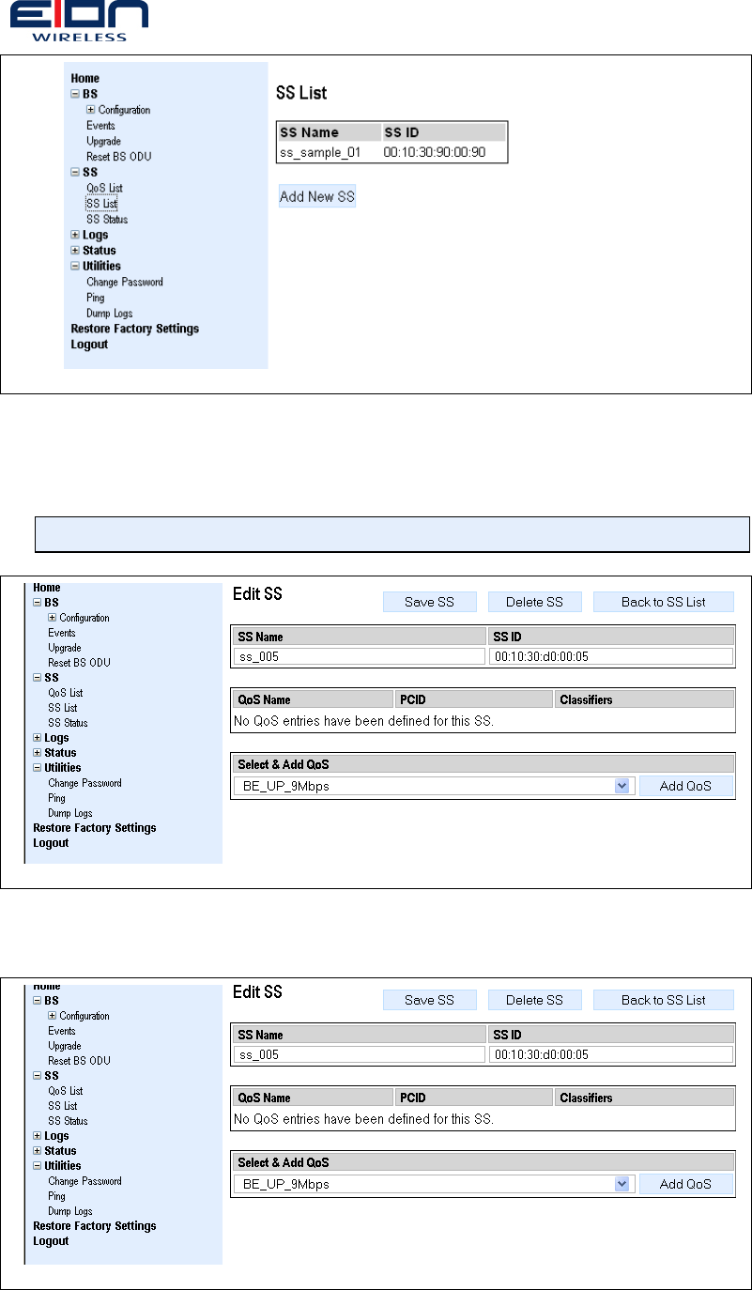Viewport: 752px width, 1290px height.
Task: Open Ping in the middle Edit SS page sidebar
Action: [x=57, y=798]
